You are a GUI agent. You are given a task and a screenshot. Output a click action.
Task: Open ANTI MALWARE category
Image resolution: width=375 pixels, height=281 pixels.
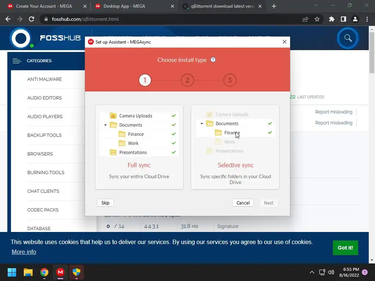click(x=44, y=79)
